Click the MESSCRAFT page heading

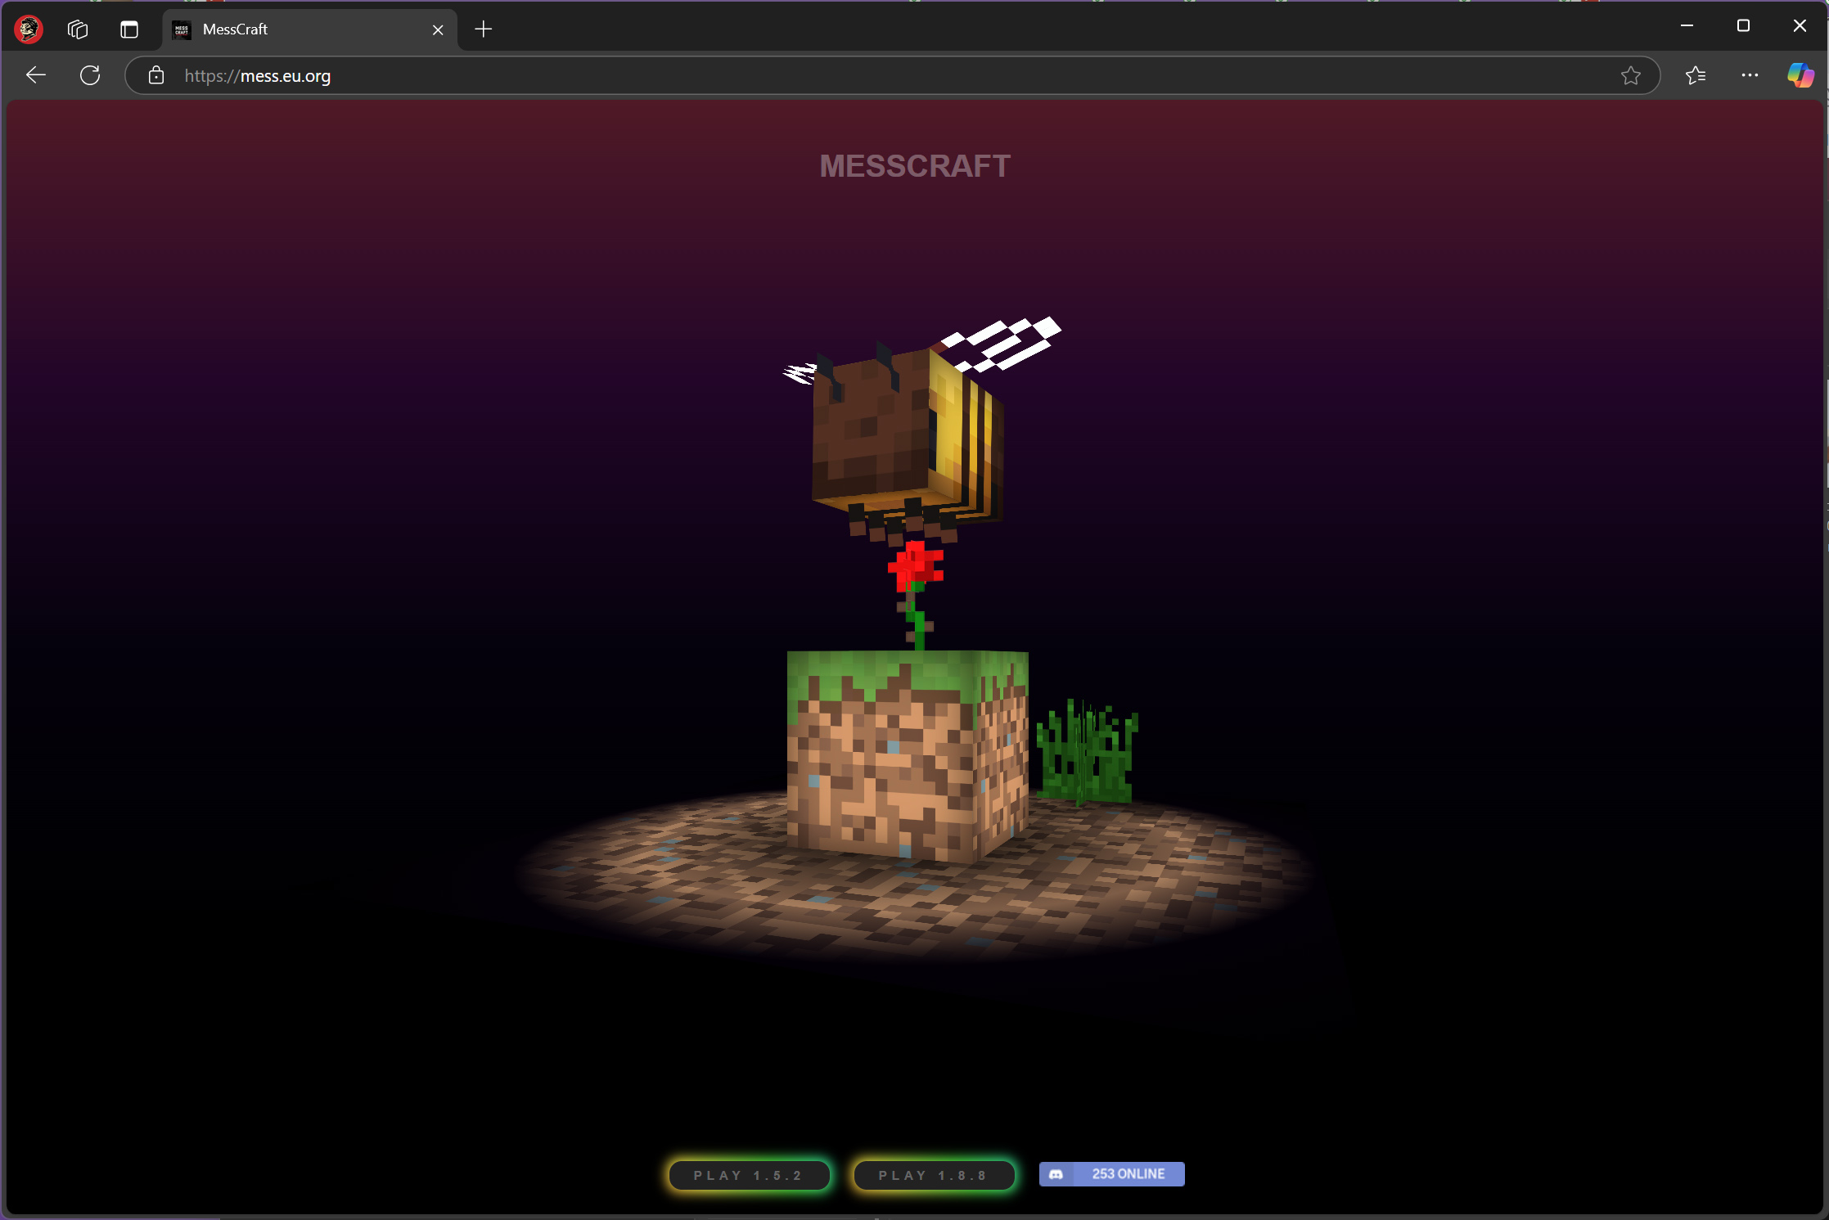[915, 166]
